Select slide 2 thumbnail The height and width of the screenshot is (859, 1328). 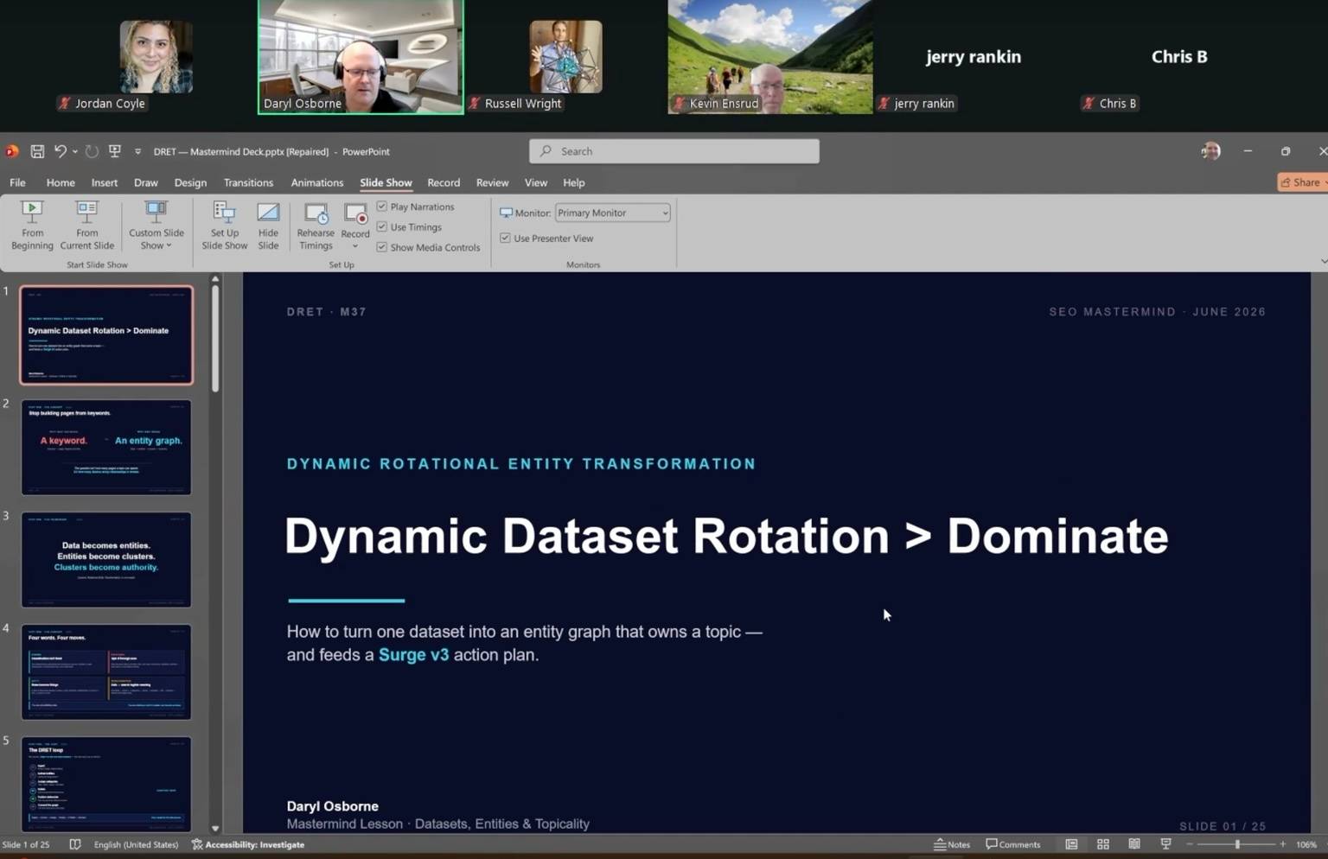point(106,447)
